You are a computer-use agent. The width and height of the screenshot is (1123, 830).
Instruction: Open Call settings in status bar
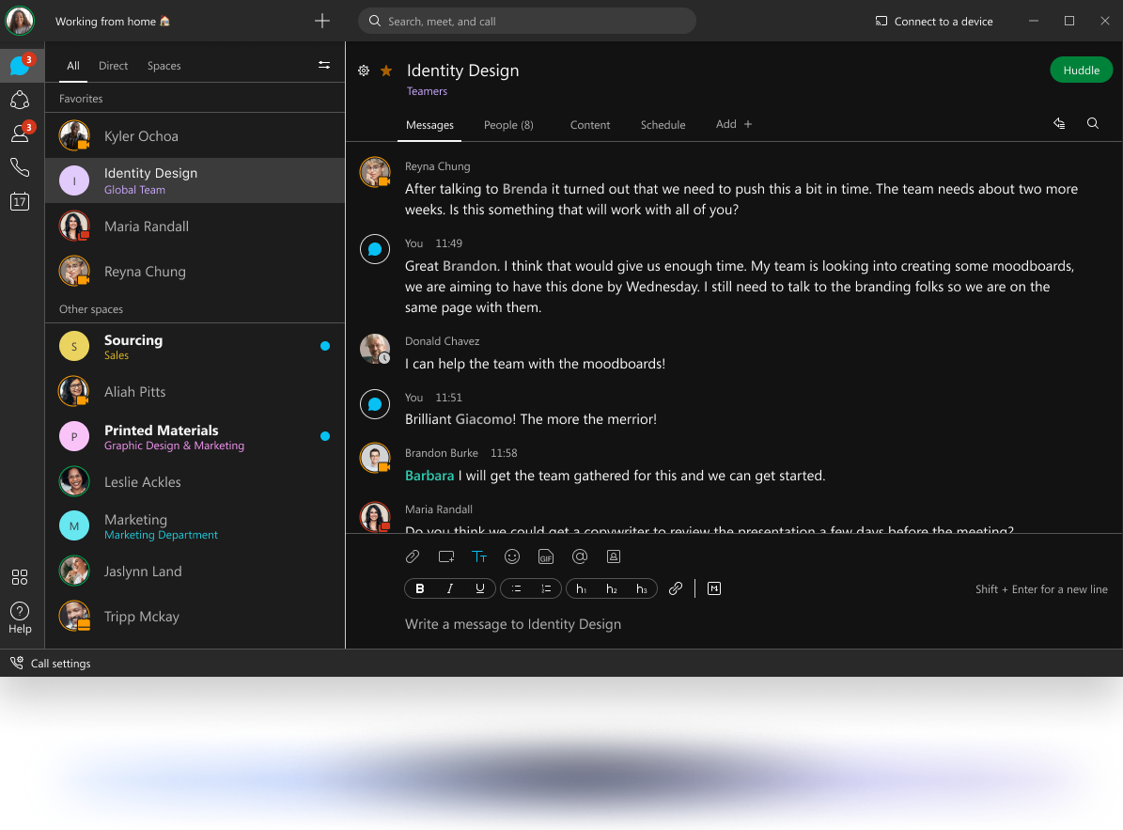[x=50, y=663]
